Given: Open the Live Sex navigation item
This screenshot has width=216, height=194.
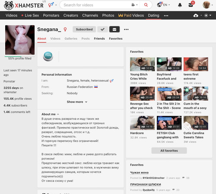Looking at the screenshot, I should [30, 16].
